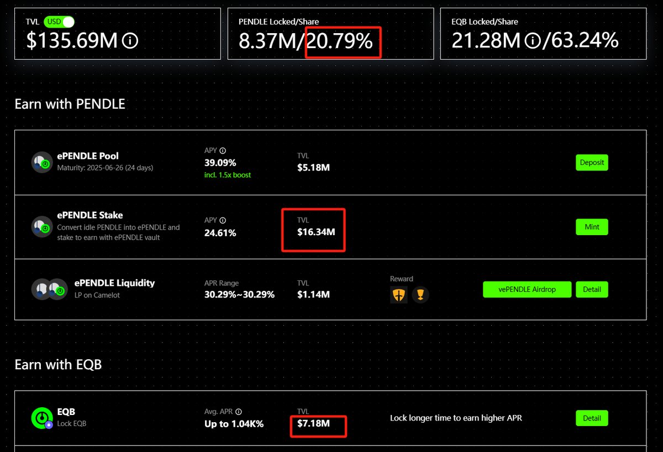Click the Avg. APR info icon for EQB

coord(238,412)
